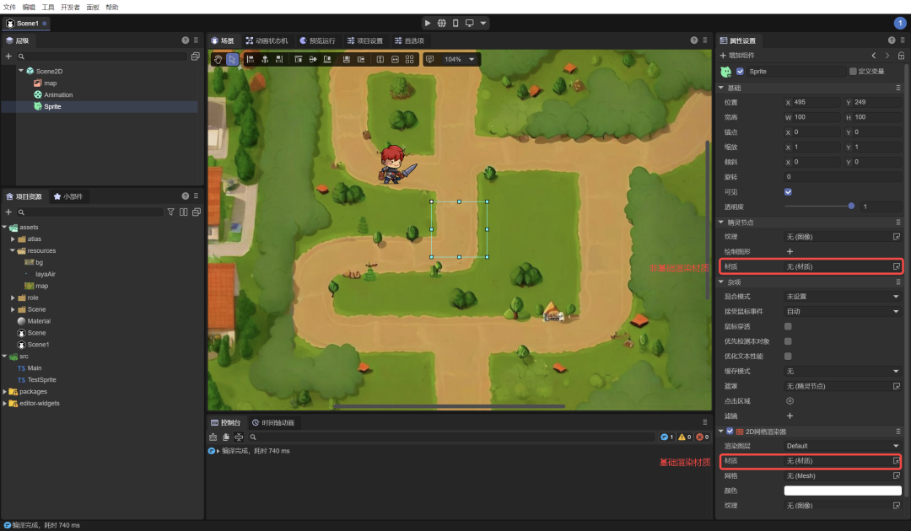Click the two-column layout icon in 项目资源 panel
This screenshot has width=911, height=531.
click(x=184, y=212)
